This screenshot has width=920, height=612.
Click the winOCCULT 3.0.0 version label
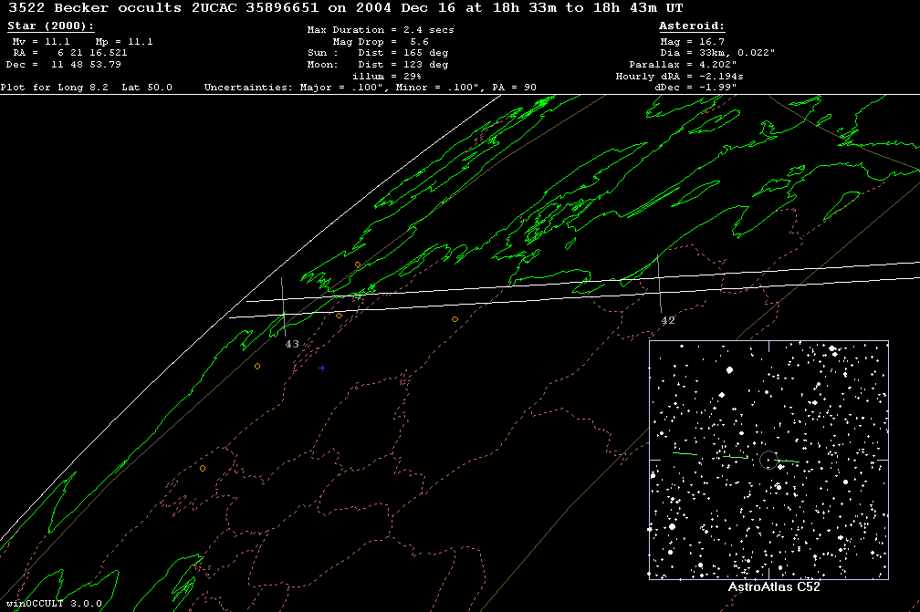click(54, 604)
